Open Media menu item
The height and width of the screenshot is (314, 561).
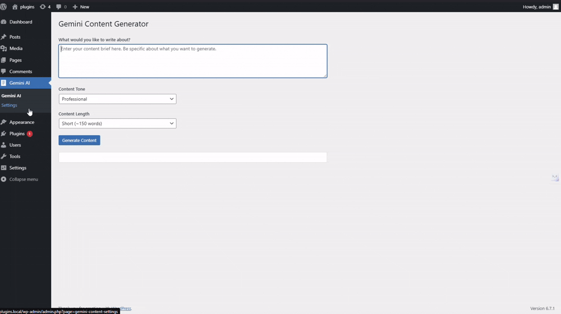pos(16,48)
